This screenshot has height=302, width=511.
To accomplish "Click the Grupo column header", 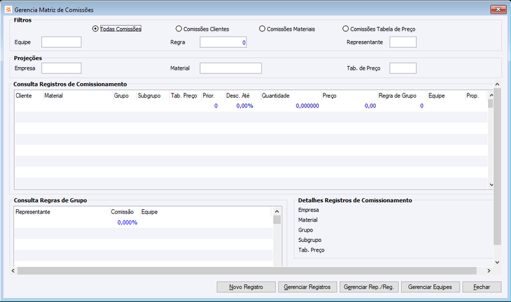I will pyautogui.click(x=125, y=96).
